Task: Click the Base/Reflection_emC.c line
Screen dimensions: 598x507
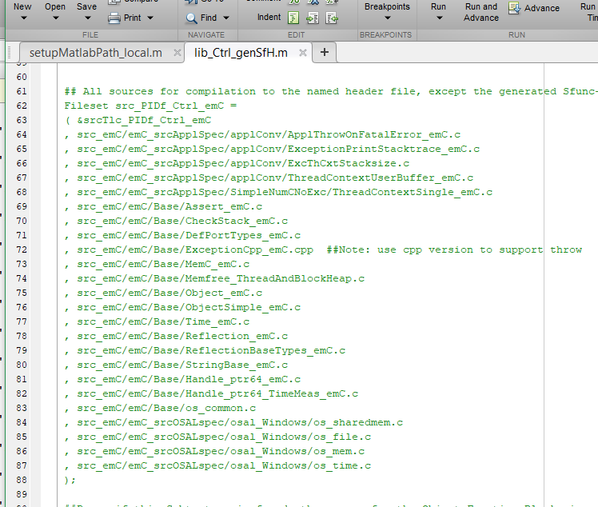Action: (176, 336)
